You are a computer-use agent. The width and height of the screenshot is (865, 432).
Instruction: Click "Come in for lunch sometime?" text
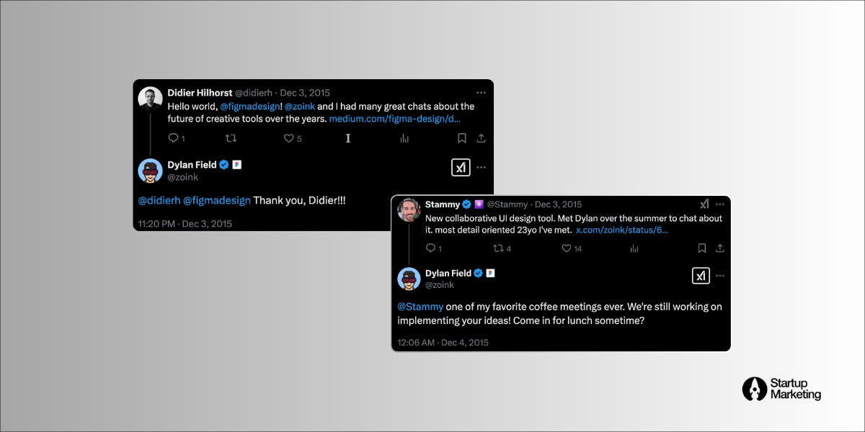pos(579,321)
